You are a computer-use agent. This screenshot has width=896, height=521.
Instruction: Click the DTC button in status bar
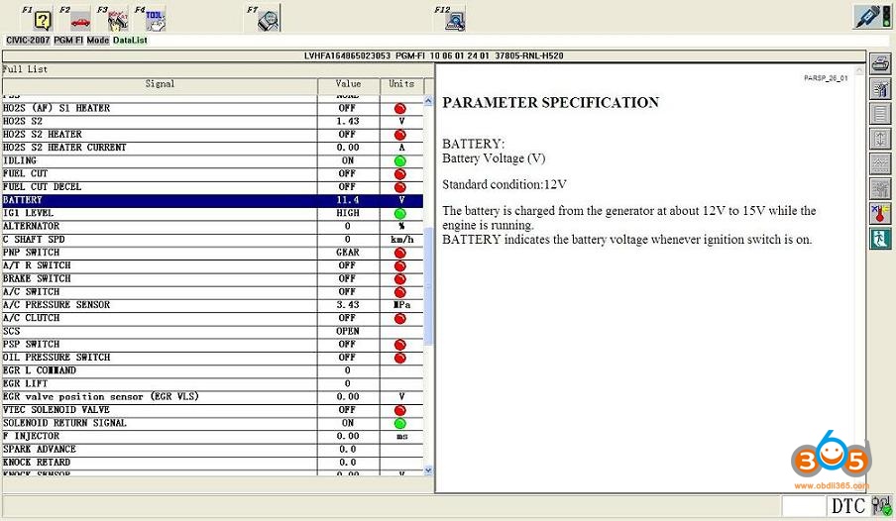click(x=847, y=506)
